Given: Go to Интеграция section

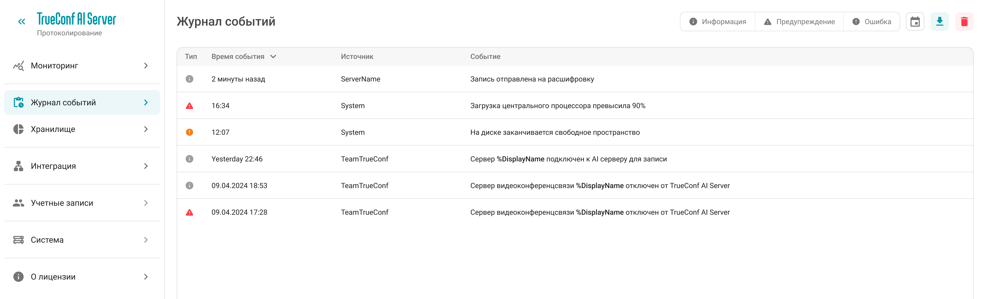Looking at the screenshot, I should click(x=82, y=166).
